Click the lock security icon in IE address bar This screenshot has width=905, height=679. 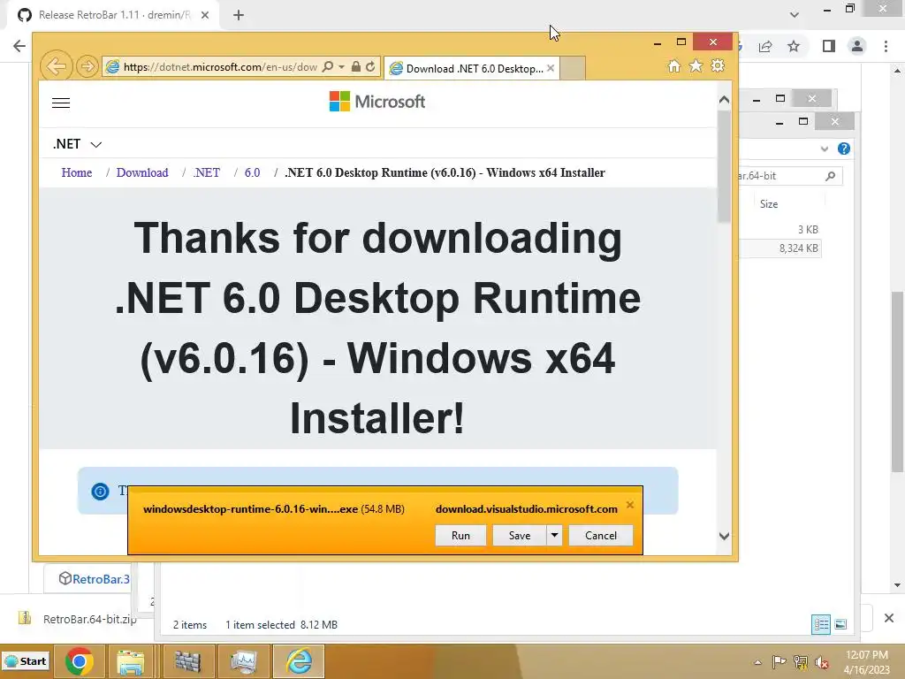356,66
